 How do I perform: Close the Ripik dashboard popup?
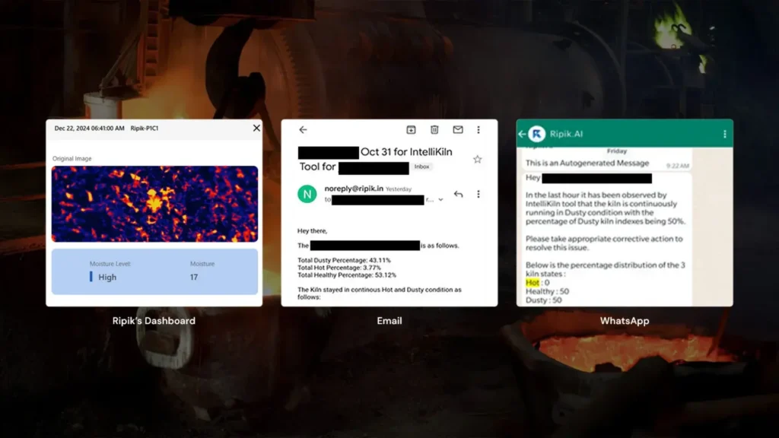pyautogui.click(x=256, y=129)
